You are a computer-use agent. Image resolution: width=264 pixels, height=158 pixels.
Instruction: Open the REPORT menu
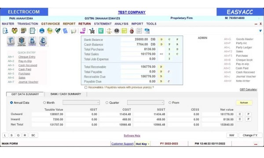[69, 24]
